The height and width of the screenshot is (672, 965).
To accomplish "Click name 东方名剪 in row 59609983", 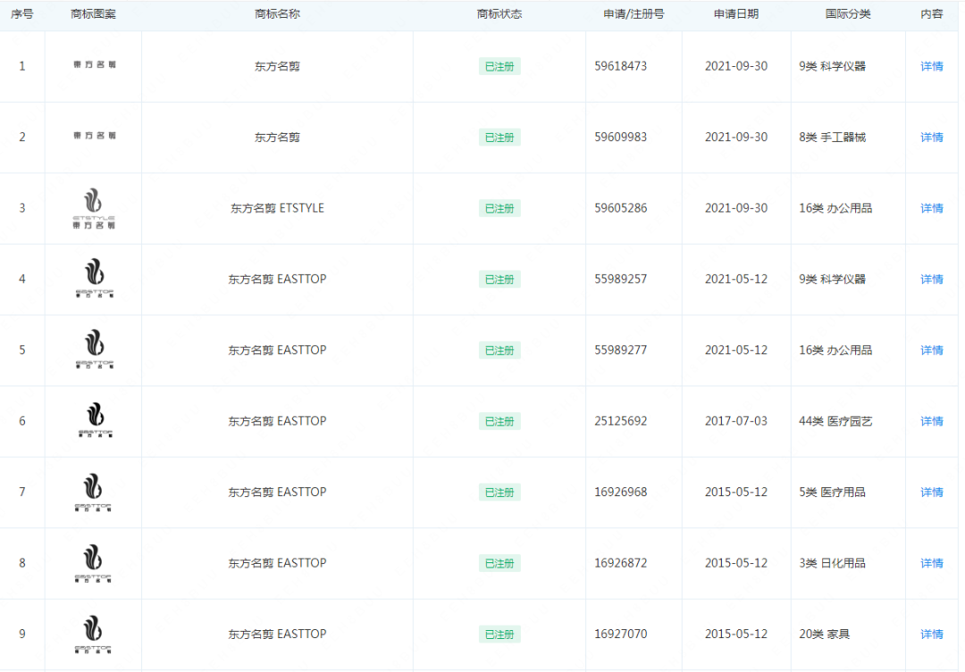I will pyautogui.click(x=278, y=137).
